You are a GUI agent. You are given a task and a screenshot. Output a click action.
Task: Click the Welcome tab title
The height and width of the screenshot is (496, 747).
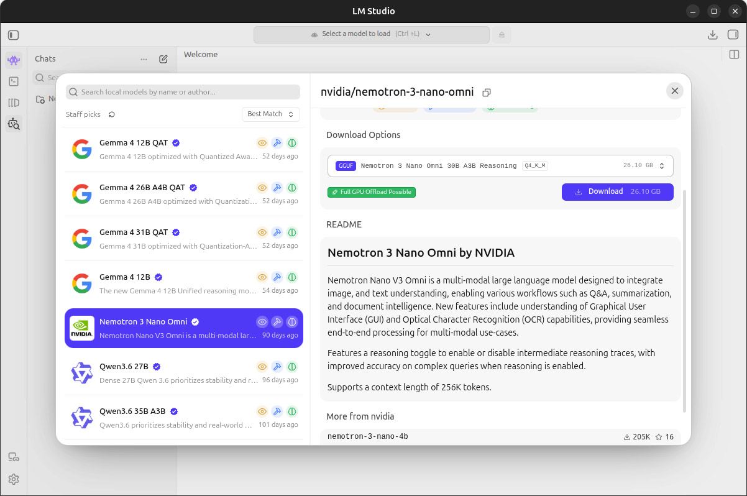201,55
